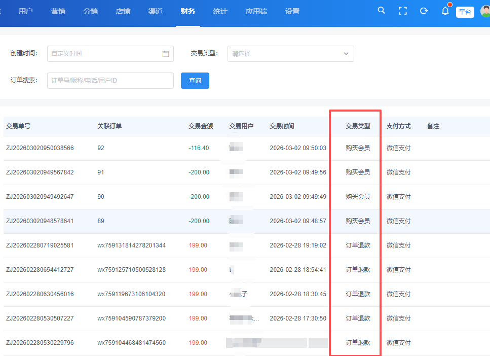Open the 请选择 transaction type selector
This screenshot has height=356, width=490.
point(284,54)
